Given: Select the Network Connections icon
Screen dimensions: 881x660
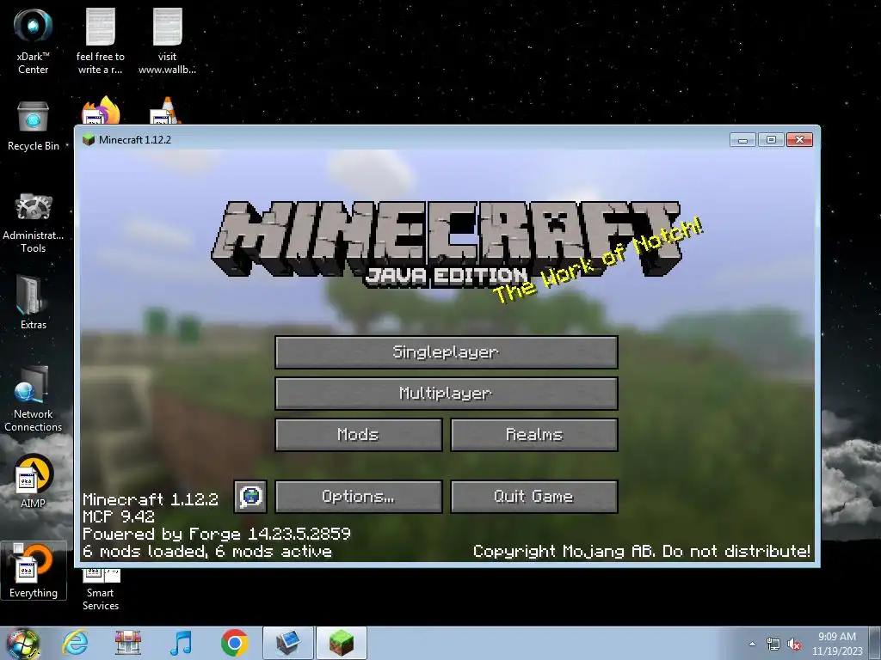Looking at the screenshot, I should coord(34,399).
